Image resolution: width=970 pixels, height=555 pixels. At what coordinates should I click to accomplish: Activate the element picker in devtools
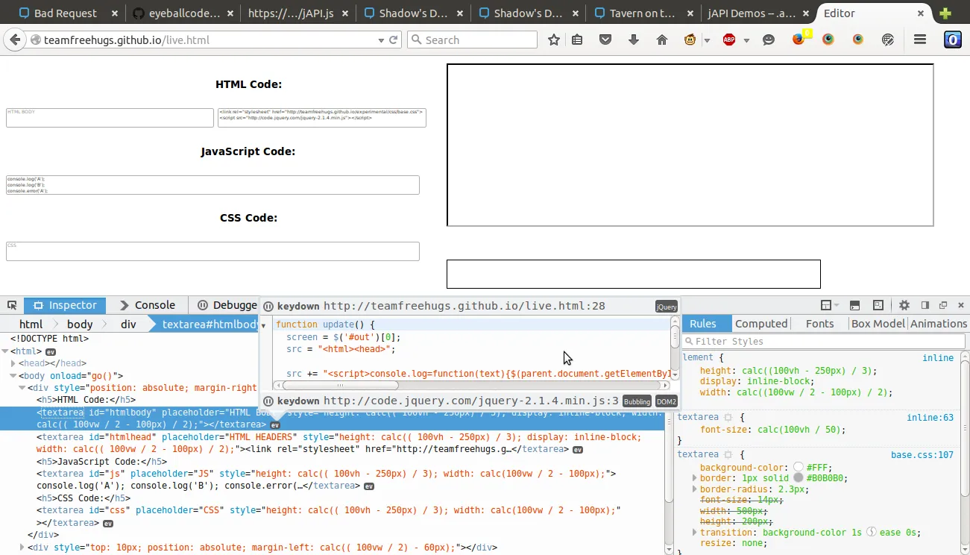[12, 305]
